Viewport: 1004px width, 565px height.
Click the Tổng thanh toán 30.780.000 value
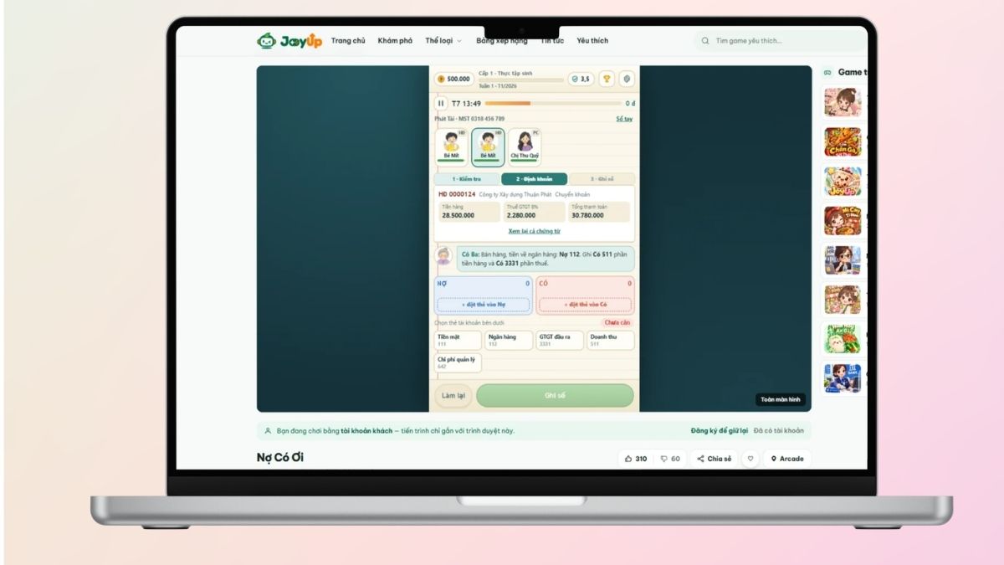pos(600,212)
